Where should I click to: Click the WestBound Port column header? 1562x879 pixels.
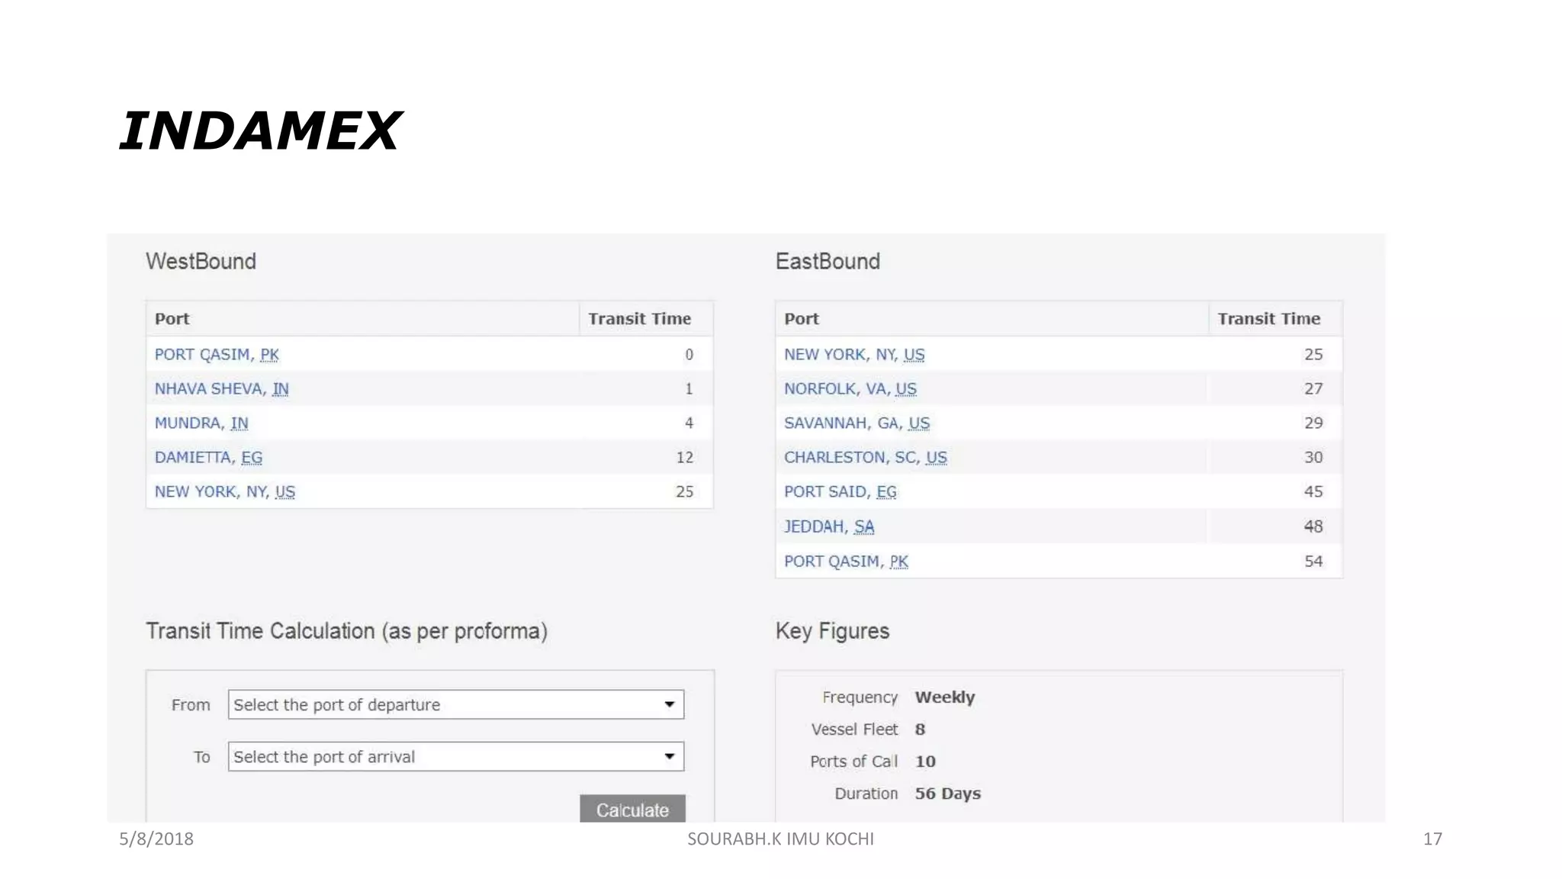coord(172,319)
